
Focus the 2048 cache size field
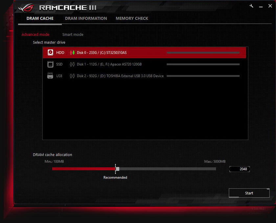pyautogui.click(x=240, y=169)
